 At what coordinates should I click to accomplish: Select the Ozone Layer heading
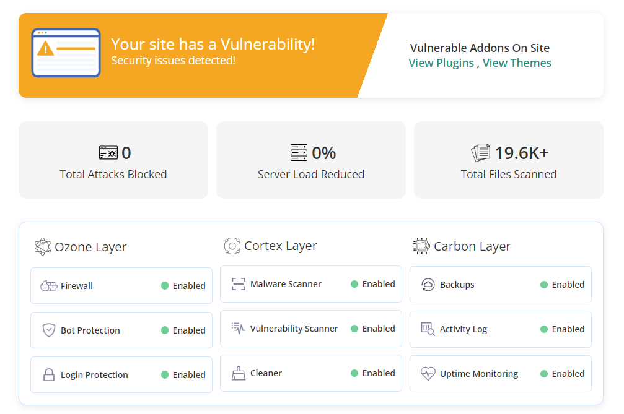click(x=90, y=247)
